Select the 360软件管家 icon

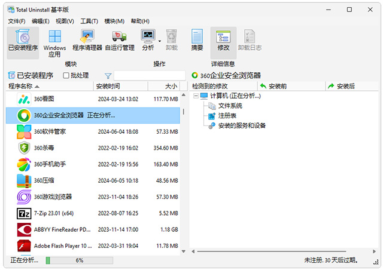(24, 131)
